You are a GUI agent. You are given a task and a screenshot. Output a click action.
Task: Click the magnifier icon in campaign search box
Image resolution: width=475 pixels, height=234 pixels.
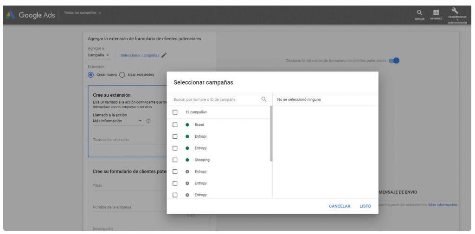[264, 99]
